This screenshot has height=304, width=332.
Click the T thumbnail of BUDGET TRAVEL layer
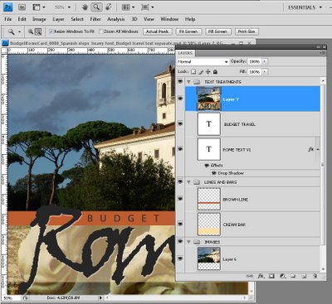click(209, 124)
